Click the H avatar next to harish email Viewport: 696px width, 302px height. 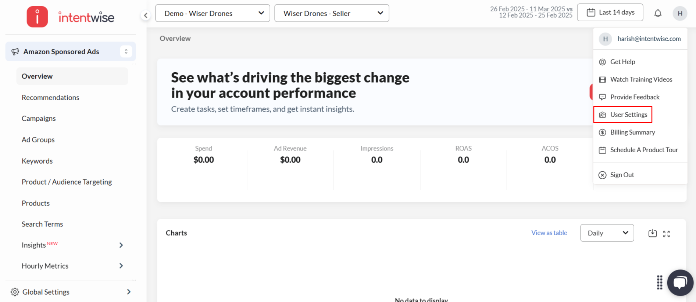point(605,39)
